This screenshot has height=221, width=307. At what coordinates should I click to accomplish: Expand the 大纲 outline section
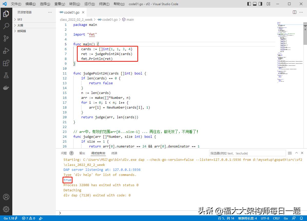[x=20, y=25]
